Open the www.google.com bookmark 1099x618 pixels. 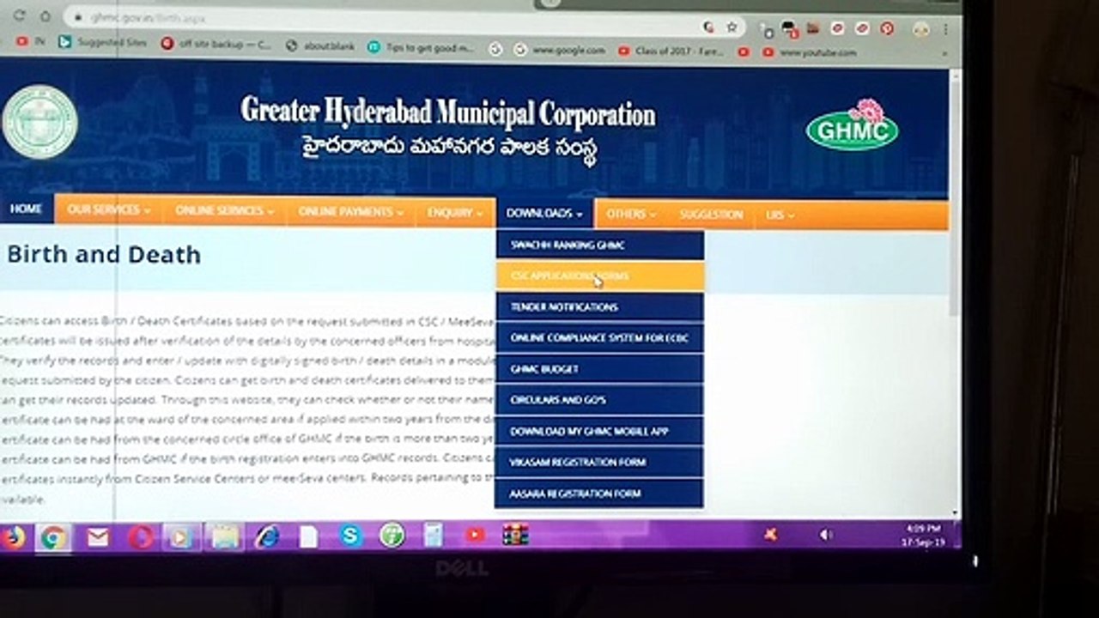(x=559, y=51)
